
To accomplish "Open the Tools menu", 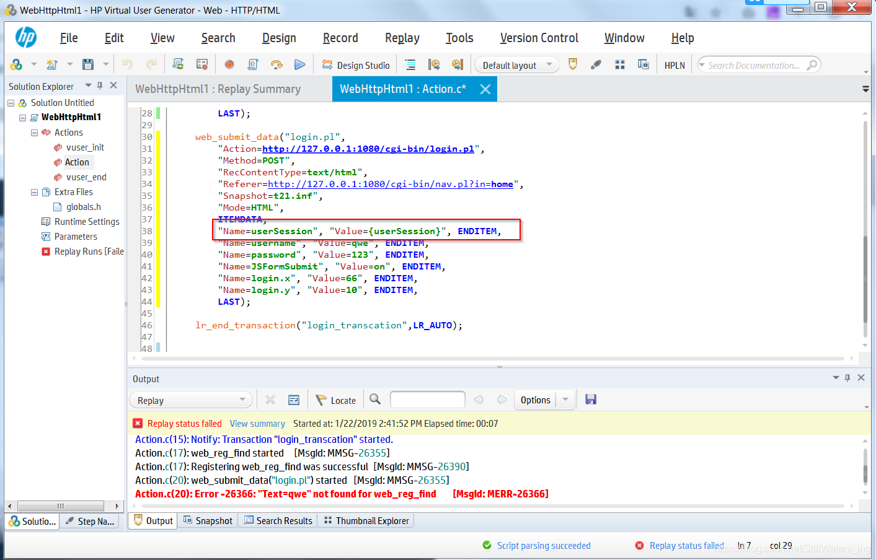I will point(459,38).
